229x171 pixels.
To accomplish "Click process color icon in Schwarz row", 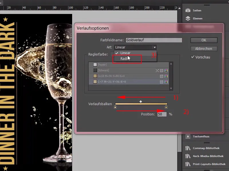I will click(x=161, y=70).
